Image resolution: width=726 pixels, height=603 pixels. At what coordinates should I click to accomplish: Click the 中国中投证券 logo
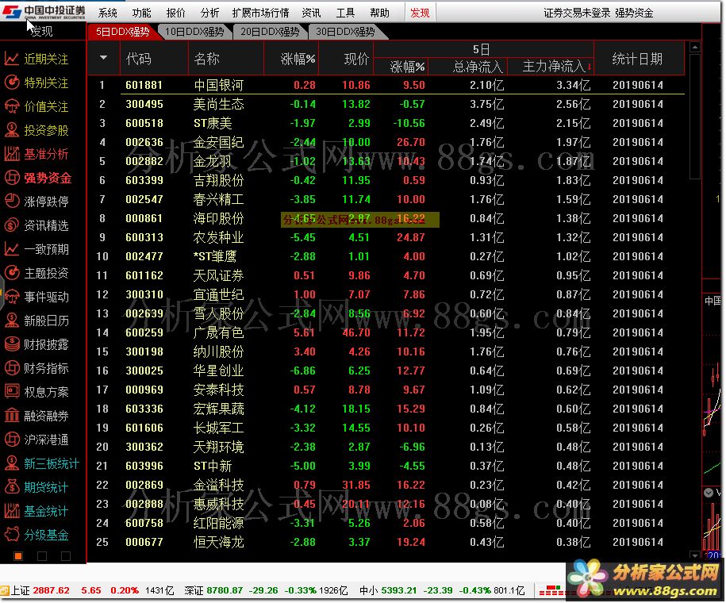44,12
